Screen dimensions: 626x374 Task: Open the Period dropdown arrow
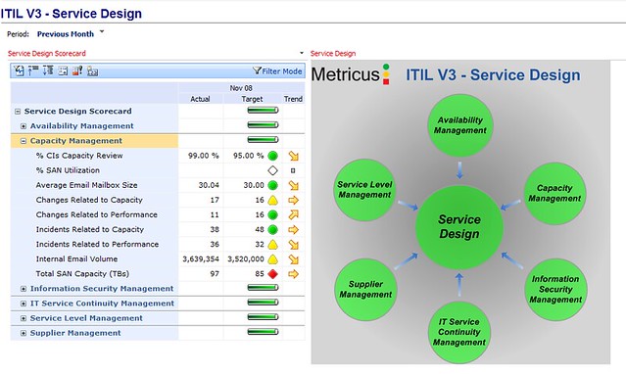pos(102,31)
